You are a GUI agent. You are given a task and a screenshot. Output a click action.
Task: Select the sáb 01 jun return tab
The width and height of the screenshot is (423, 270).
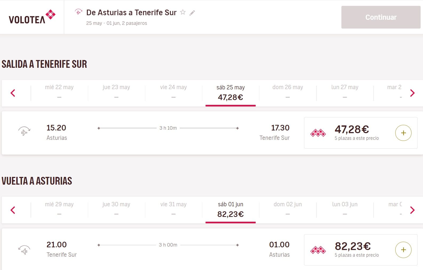point(230,209)
